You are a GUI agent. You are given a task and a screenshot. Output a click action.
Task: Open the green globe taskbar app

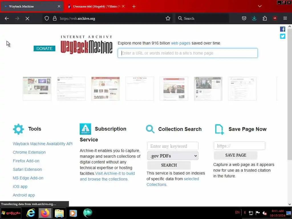88,213
